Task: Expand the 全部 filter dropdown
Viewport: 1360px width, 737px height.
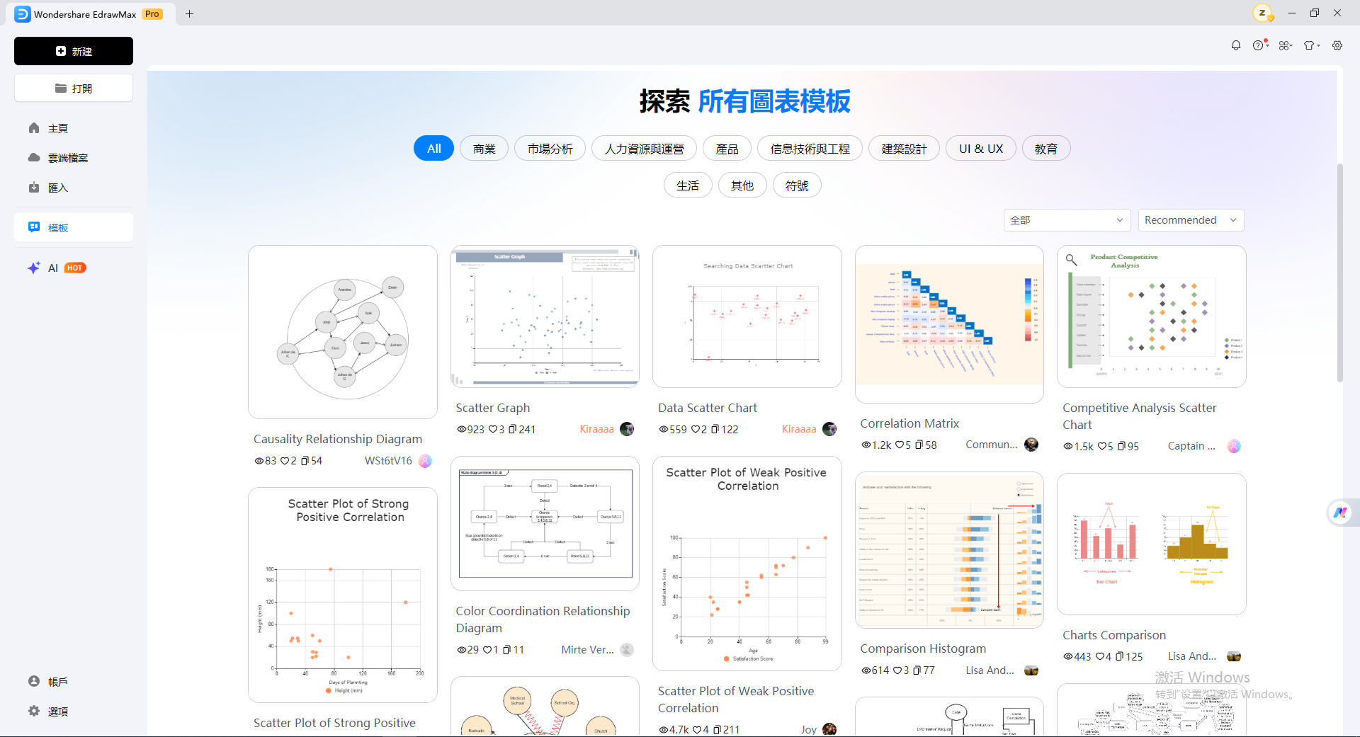Action: coord(1066,220)
